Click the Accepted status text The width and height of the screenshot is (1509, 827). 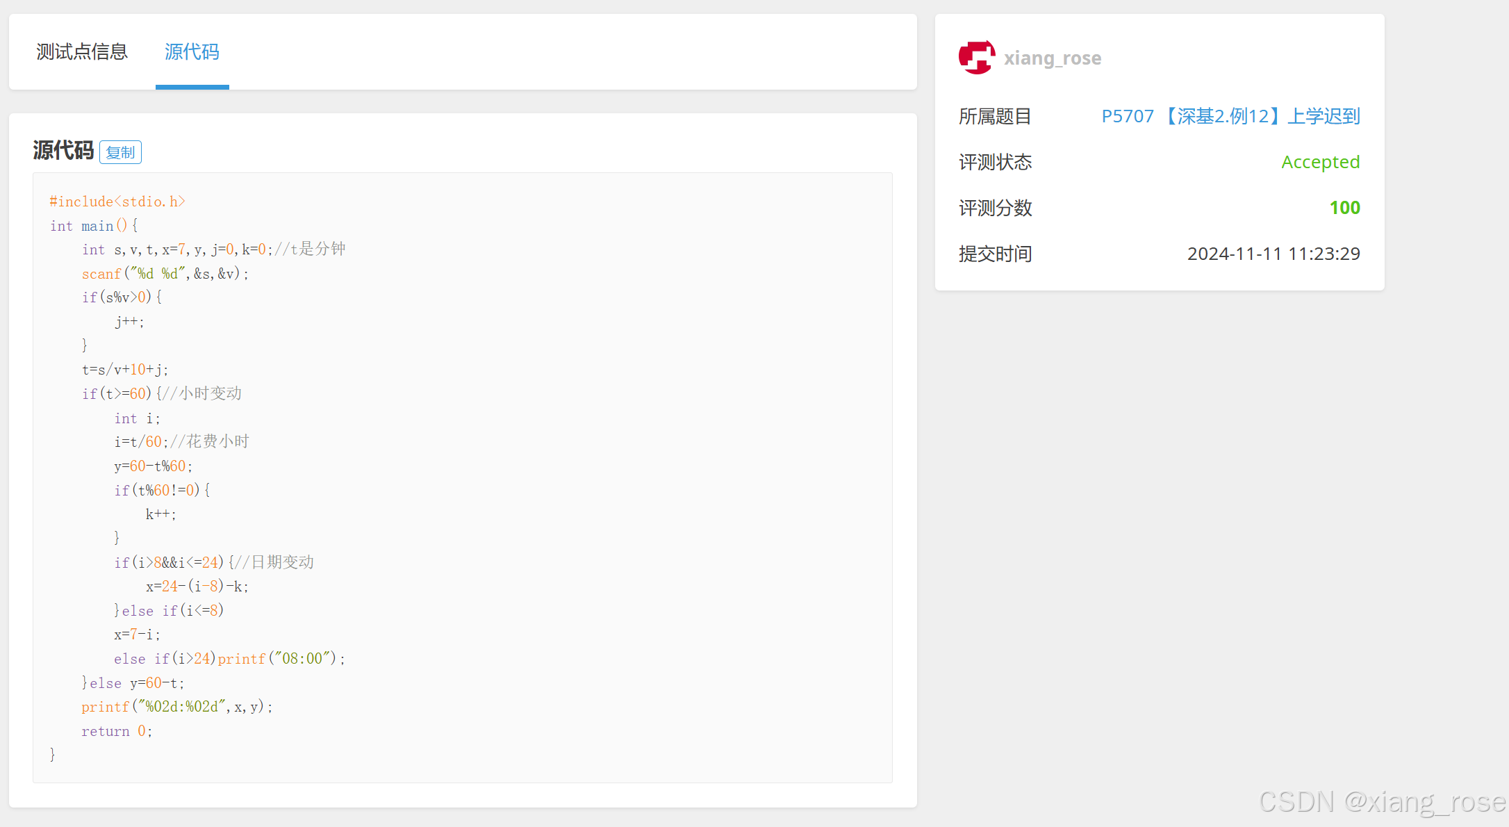pyautogui.click(x=1320, y=162)
